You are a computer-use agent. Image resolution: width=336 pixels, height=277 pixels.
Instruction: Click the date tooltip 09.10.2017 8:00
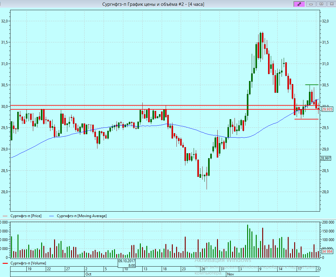pyautogui.click(x=127, y=263)
